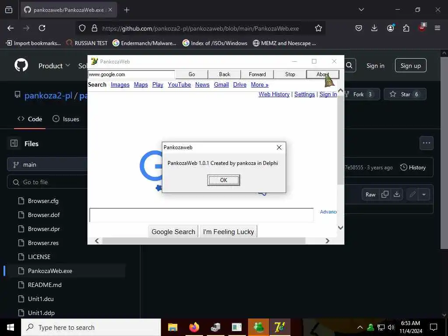Open the Gmail link on Google page

pos(221,84)
